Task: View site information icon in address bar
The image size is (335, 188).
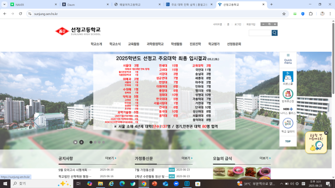Action: [x=30, y=14]
